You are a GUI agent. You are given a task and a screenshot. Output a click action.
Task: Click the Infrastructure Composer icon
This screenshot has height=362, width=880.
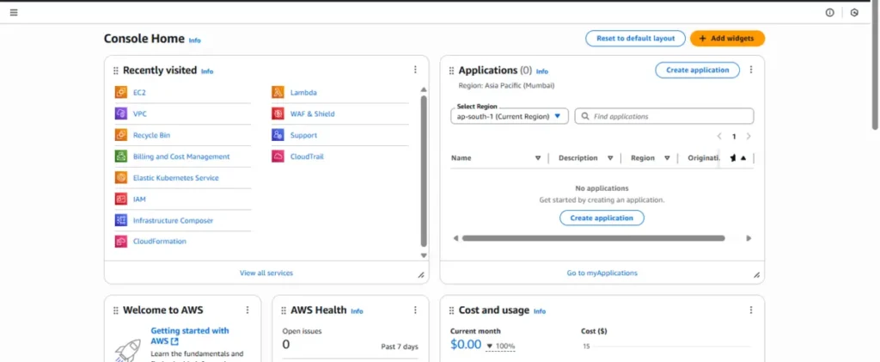click(x=121, y=221)
